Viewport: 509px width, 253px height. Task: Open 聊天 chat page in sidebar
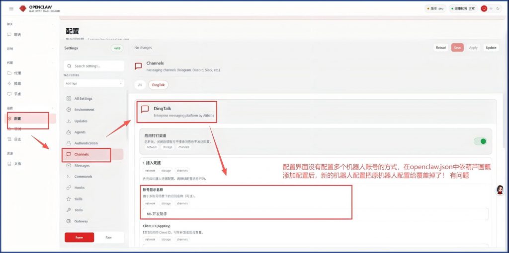pyautogui.click(x=17, y=34)
